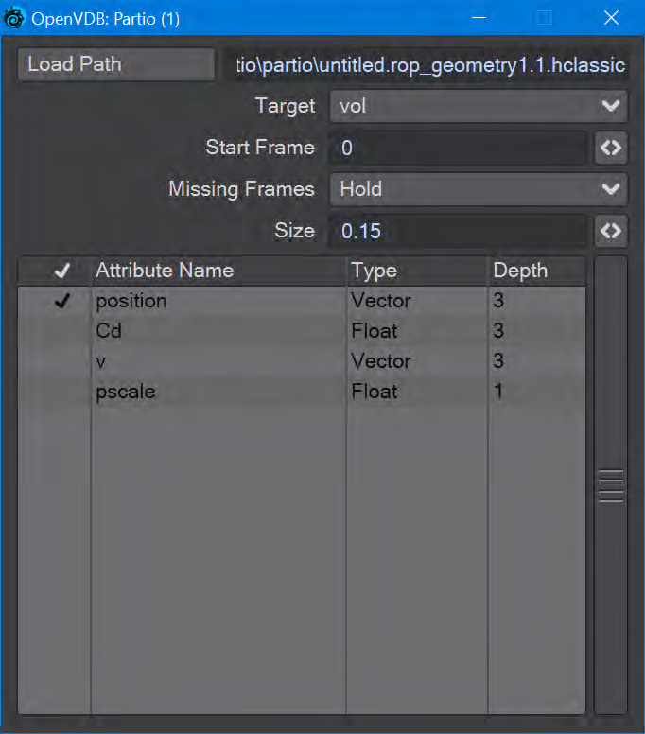The width and height of the screenshot is (645, 734).
Task: Enable the v attribute checkbox
Action: coord(62,361)
